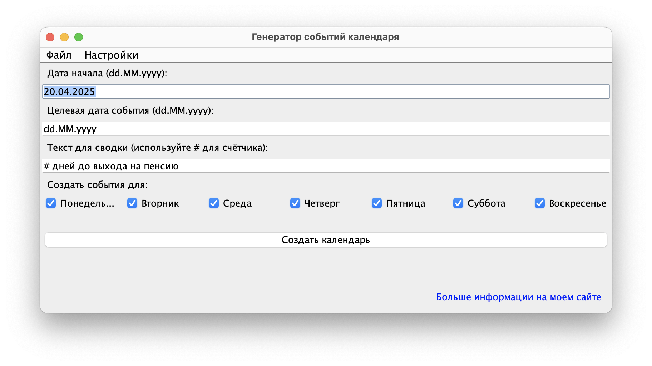Screen dimensions: 652x366
Task: Close the window with the red button
Action: point(50,37)
